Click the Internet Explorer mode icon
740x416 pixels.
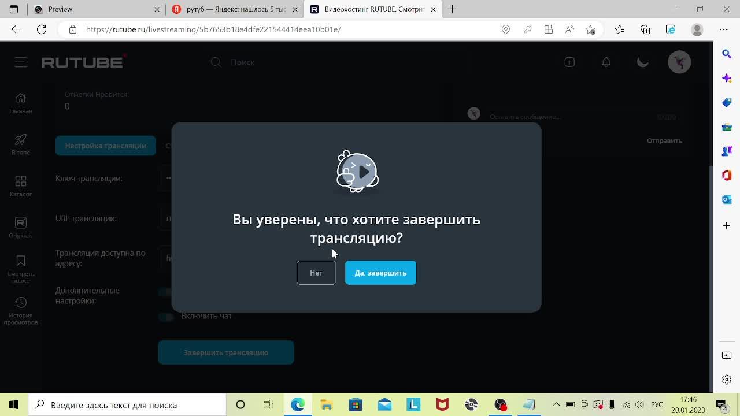[x=671, y=29]
